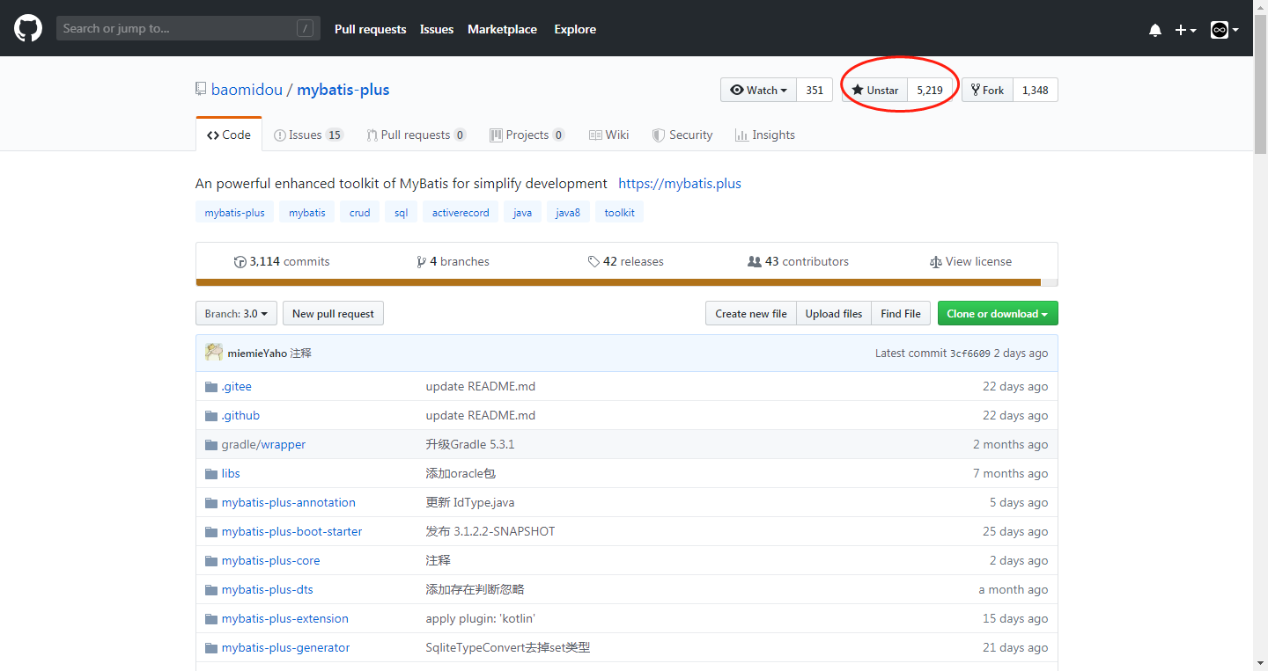Screen dimensions: 1268x671
Task: Click the language color bar
Action: [x=616, y=283]
